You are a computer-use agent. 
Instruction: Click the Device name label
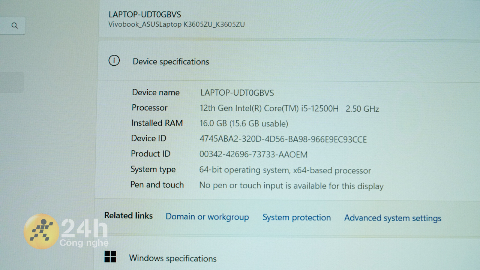pos(156,92)
